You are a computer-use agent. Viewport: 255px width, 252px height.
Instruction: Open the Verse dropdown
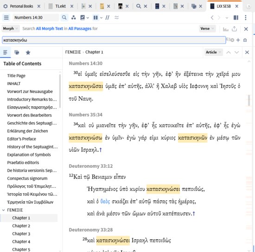coord(207,29)
